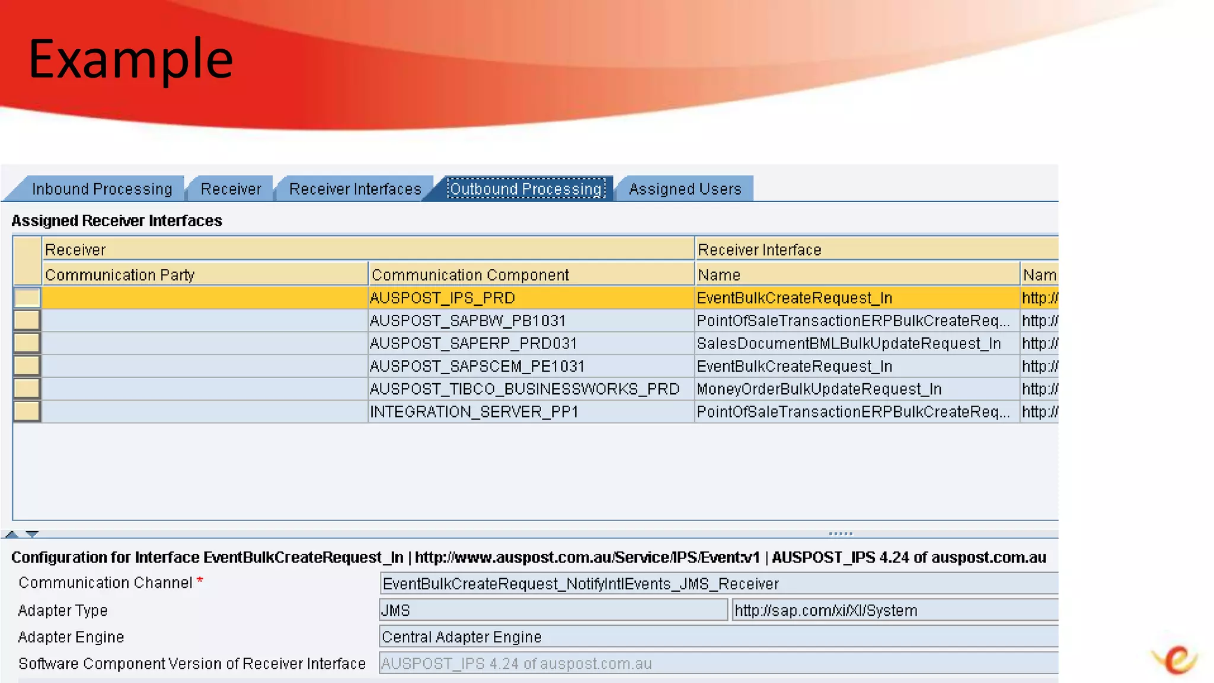Select row marker for AUSPOST_SAPBW_PB1031
The height and width of the screenshot is (683, 1214).
pyautogui.click(x=27, y=320)
